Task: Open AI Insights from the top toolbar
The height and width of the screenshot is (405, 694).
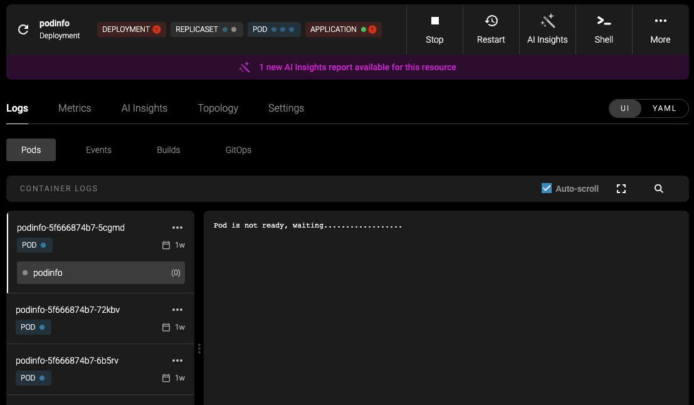Action: [x=547, y=29]
